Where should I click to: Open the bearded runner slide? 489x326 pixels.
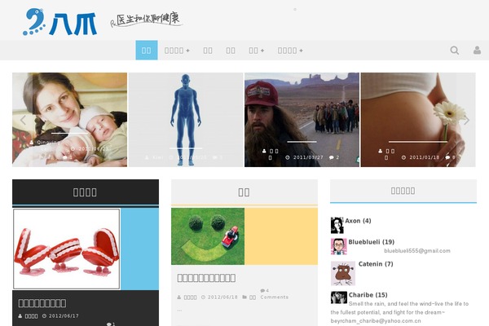click(x=302, y=120)
